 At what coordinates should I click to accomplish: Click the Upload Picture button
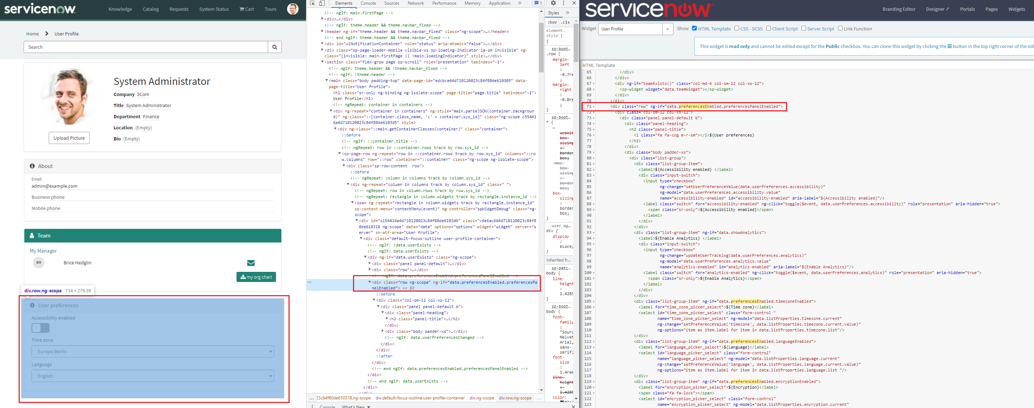pos(69,138)
